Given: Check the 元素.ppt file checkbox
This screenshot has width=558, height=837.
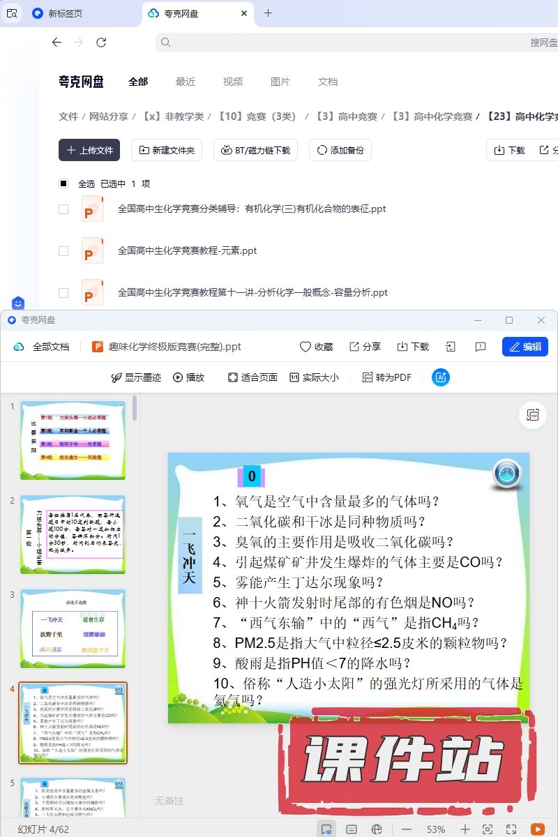Looking at the screenshot, I should tap(63, 251).
